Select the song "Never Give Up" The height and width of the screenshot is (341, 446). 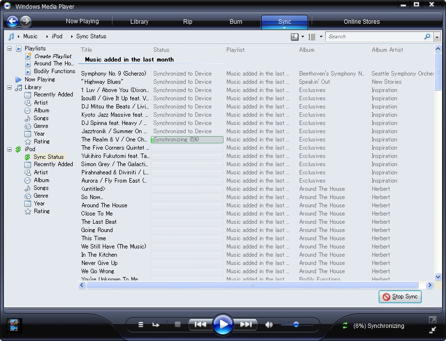click(99, 263)
